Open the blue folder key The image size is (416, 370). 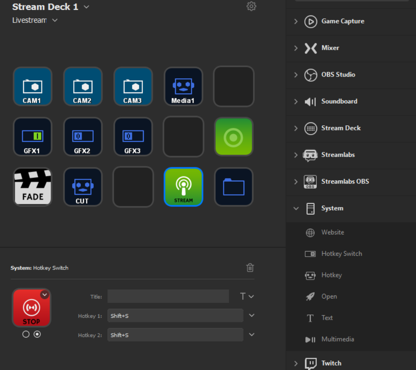coord(234,187)
